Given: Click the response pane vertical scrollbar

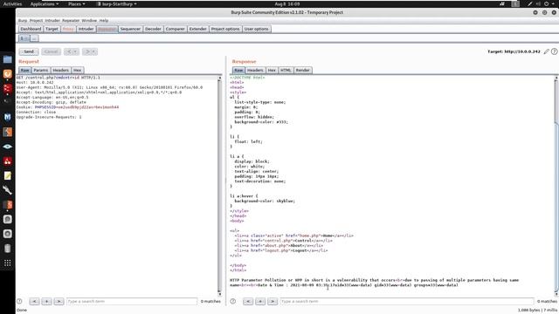Looking at the screenshot, I should pos(556,185).
